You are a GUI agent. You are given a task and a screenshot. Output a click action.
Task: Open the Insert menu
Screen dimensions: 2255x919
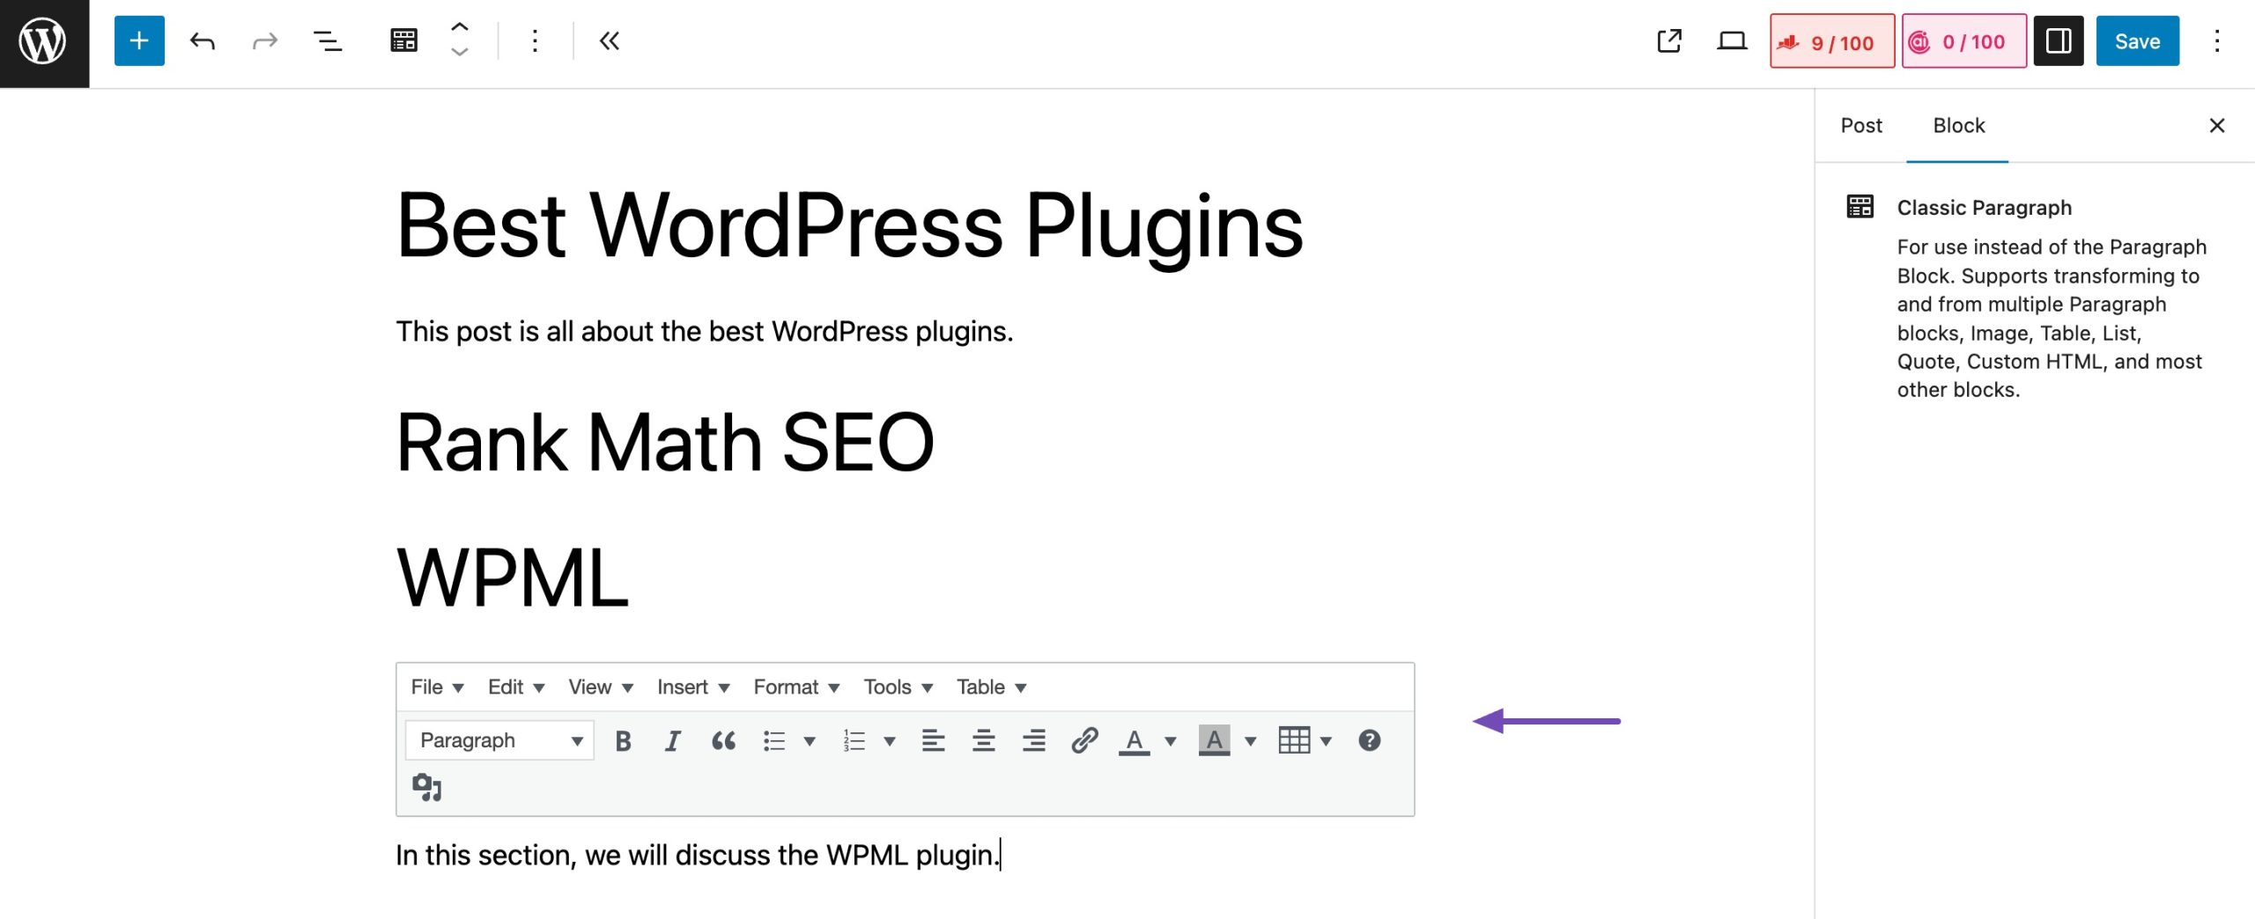pos(693,687)
